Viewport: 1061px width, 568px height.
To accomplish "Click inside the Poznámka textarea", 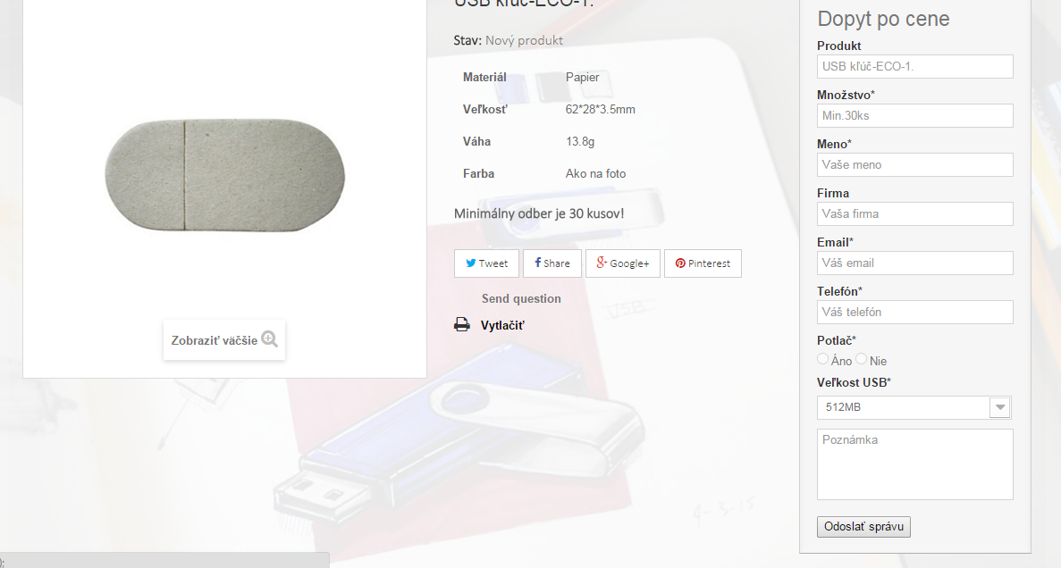I will (914, 464).
